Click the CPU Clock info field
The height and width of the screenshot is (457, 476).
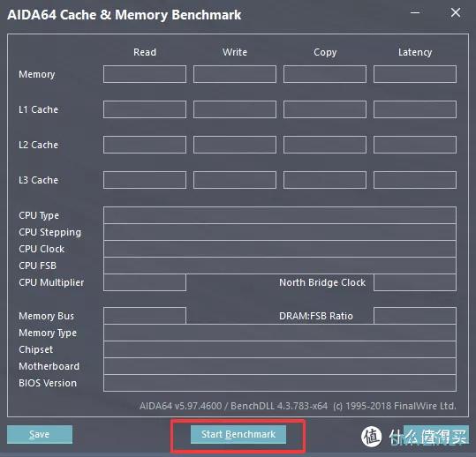click(x=280, y=249)
